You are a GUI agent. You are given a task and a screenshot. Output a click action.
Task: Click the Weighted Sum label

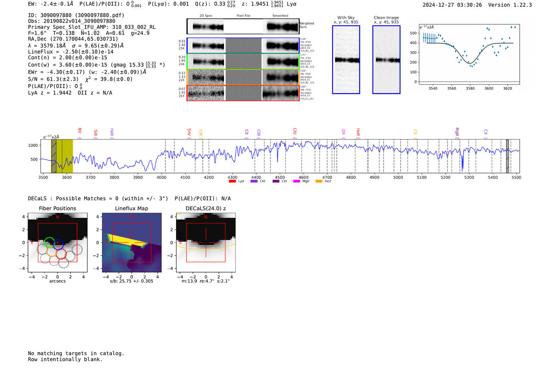pos(307,25)
